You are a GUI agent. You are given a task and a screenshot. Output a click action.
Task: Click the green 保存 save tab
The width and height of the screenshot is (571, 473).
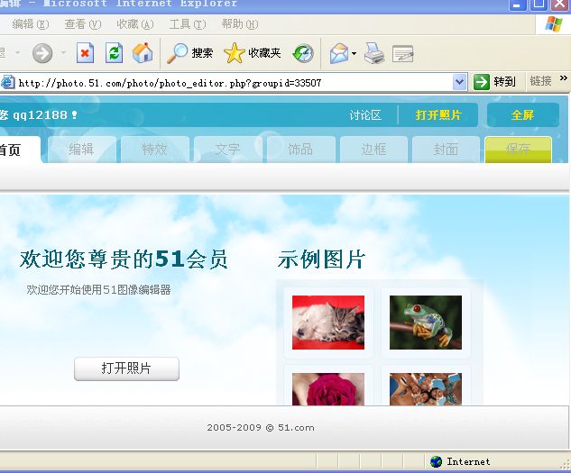click(x=518, y=150)
